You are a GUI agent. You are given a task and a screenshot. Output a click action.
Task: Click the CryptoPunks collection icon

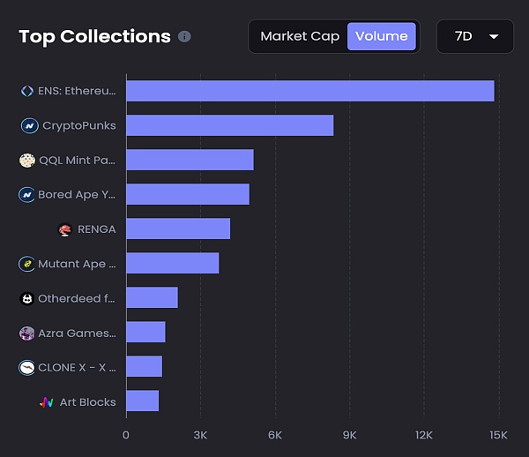pos(29,125)
